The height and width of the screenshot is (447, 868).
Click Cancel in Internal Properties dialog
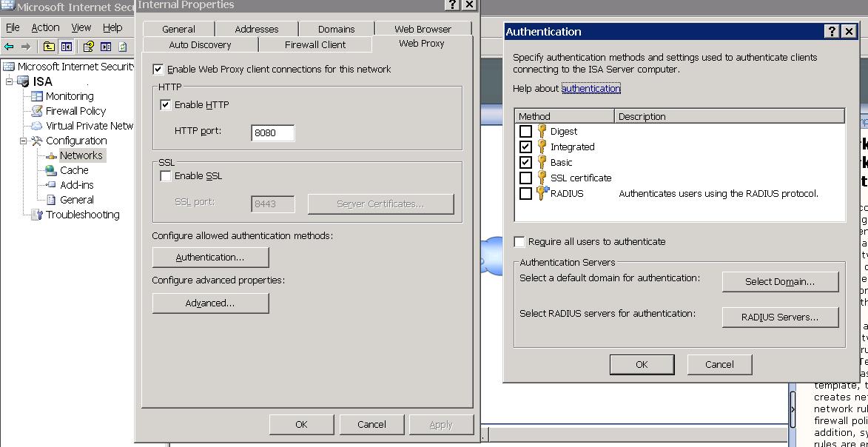[x=371, y=425]
